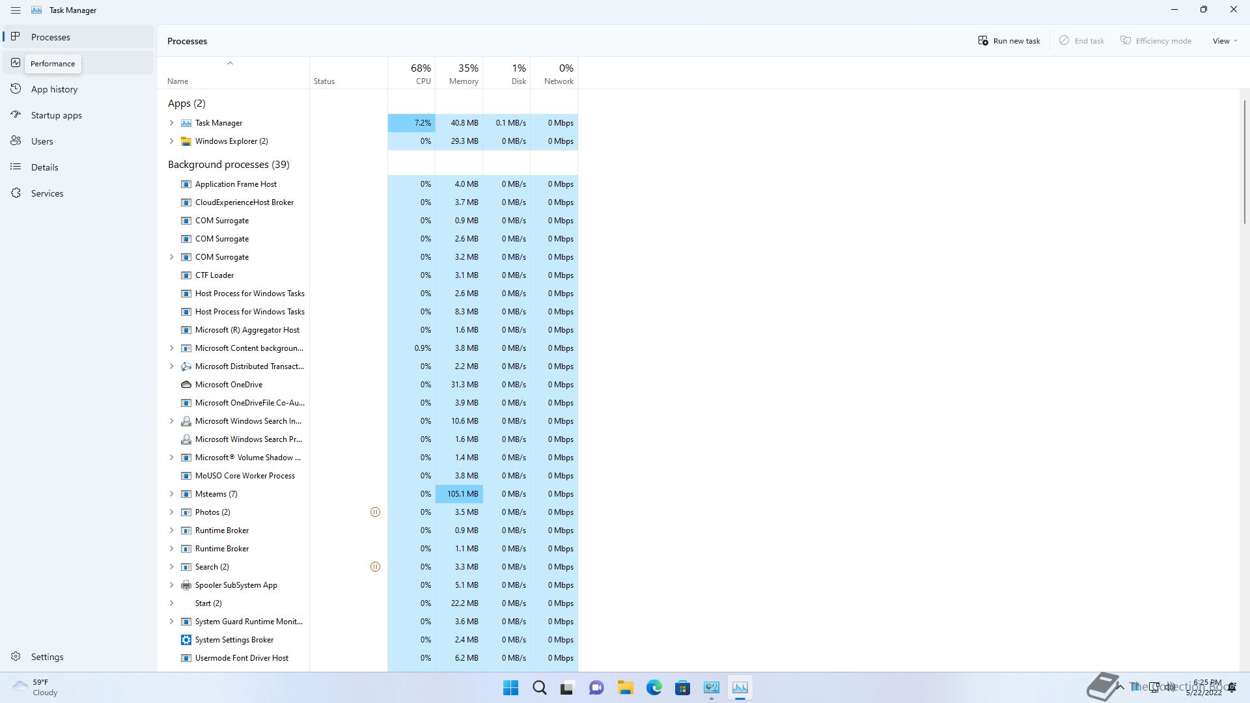
Task: Click the Startup apps icon
Action: pyautogui.click(x=16, y=115)
